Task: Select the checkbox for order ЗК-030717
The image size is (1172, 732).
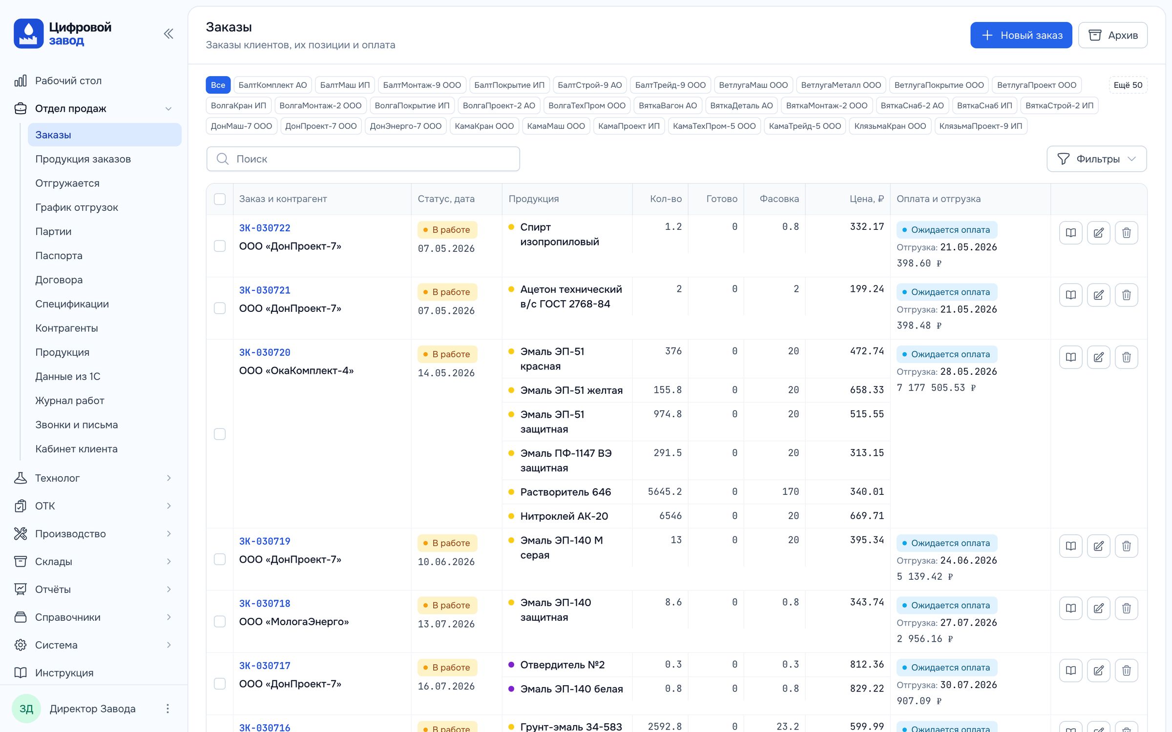Action: [220, 684]
